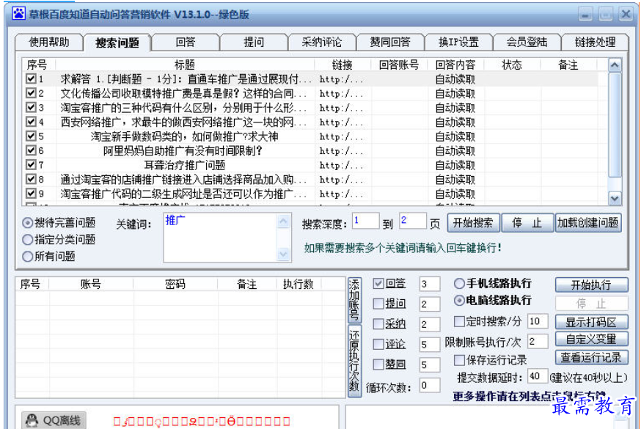Click the vertical 还原执行次数 button
Viewport: 641px width, 429px height.
click(x=354, y=361)
